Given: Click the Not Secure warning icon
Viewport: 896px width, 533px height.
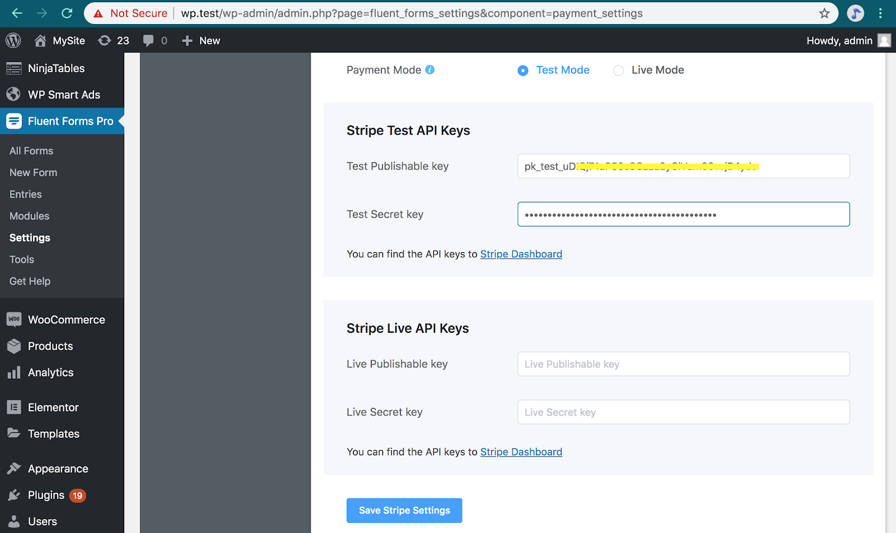Looking at the screenshot, I should (x=99, y=13).
